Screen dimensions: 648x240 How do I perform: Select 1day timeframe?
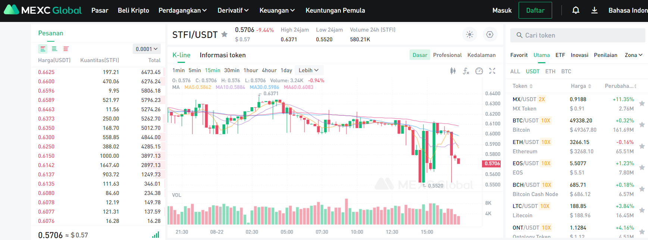pyautogui.click(x=287, y=70)
